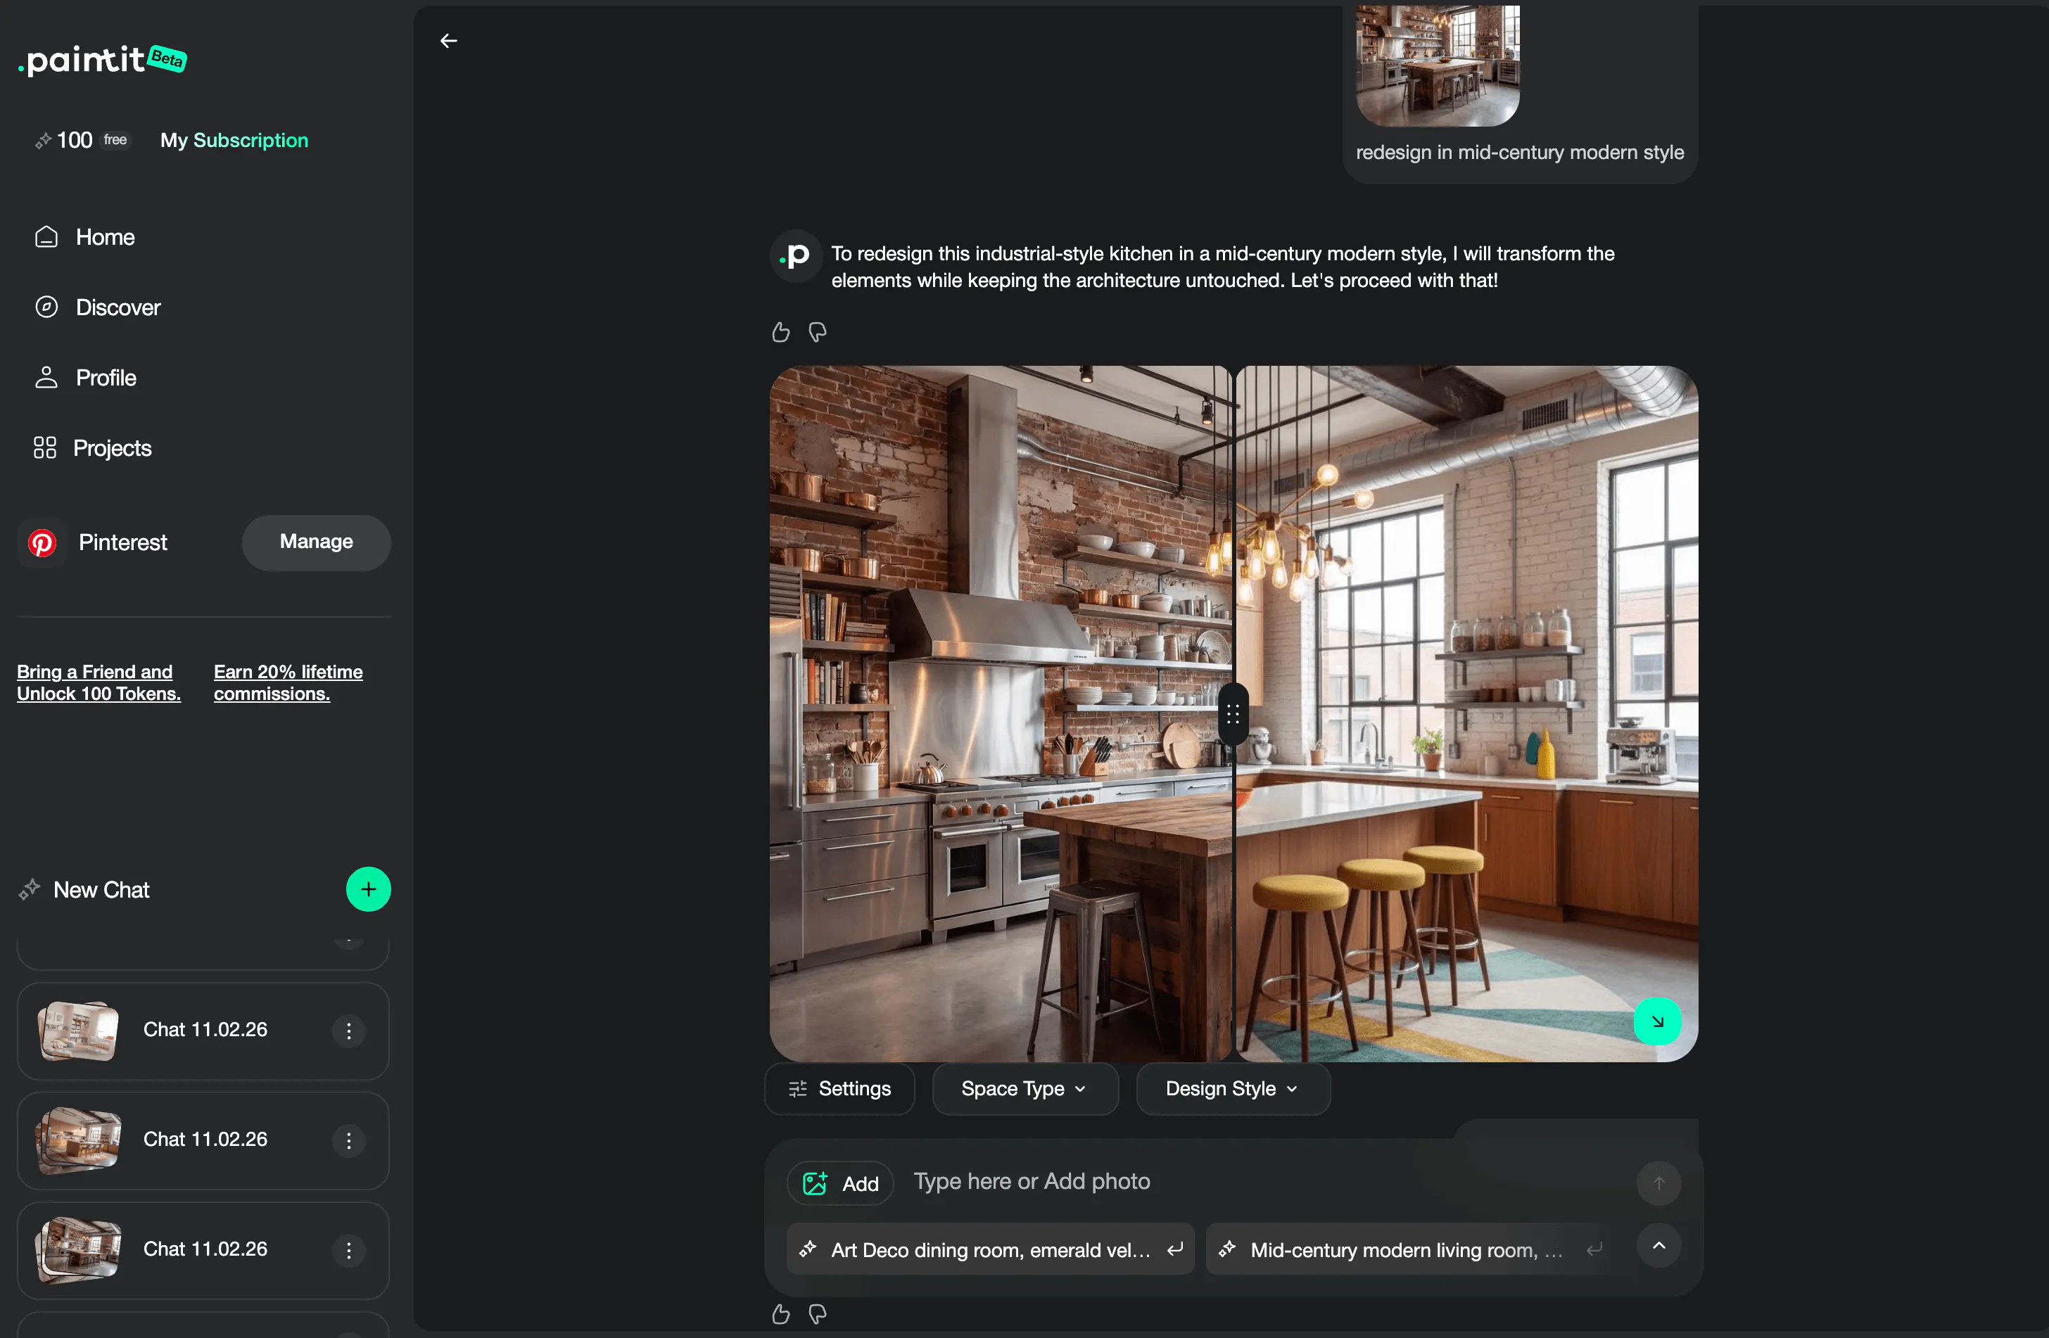Open the Settings panel below the image
This screenshot has width=2049, height=1338.
[839, 1088]
